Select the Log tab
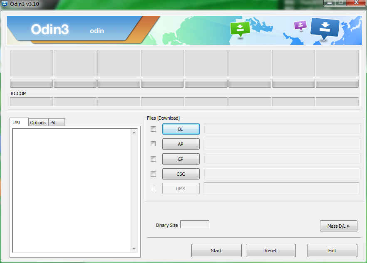Screen dimensions: 367x263 point(16,122)
